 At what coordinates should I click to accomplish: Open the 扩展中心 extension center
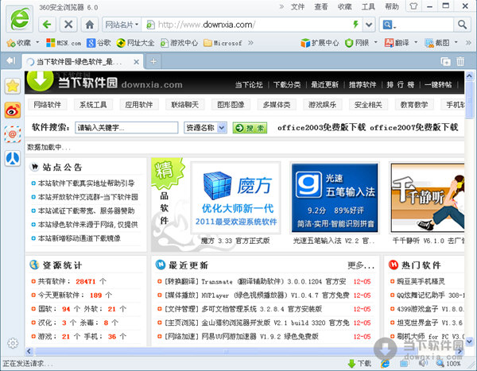320,43
